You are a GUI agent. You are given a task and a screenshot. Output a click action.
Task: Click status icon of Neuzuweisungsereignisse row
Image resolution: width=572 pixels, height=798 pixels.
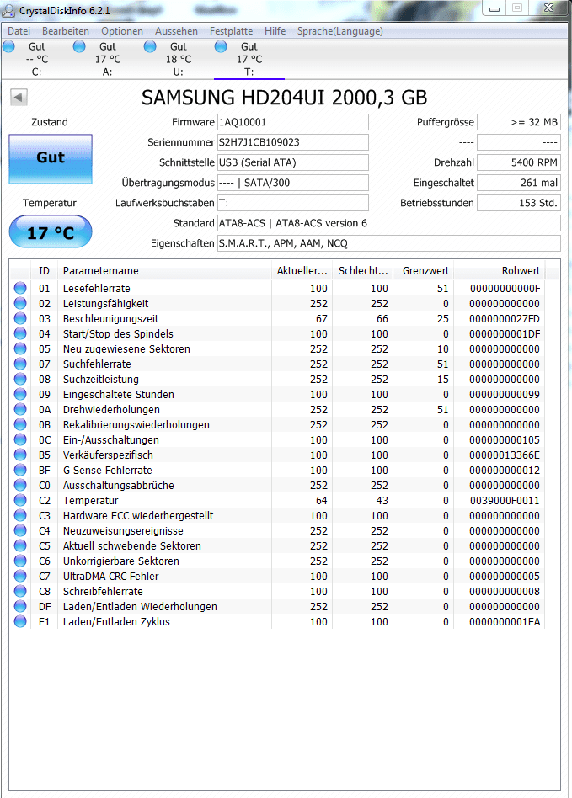pyautogui.click(x=20, y=530)
